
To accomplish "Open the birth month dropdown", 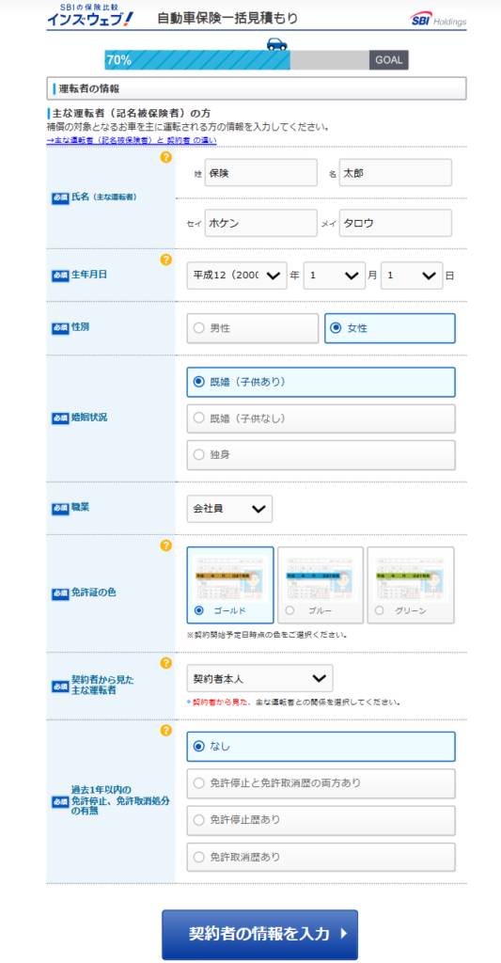I will click(x=335, y=276).
